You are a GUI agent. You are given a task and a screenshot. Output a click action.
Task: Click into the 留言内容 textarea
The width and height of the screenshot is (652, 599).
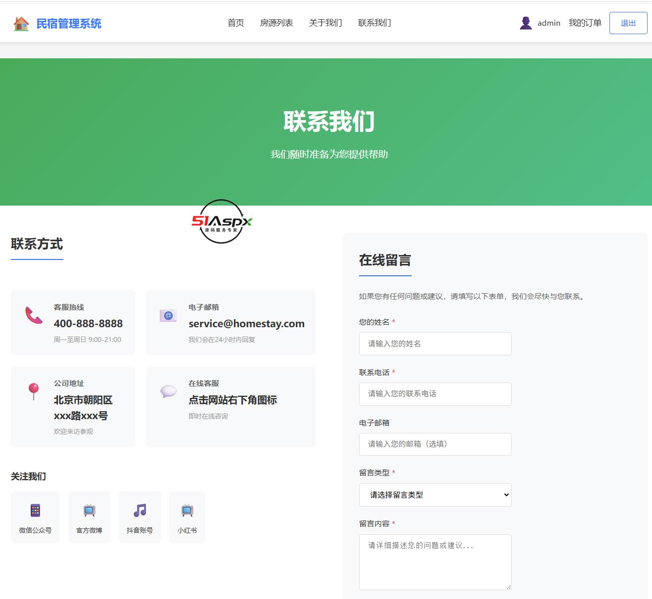pos(435,562)
